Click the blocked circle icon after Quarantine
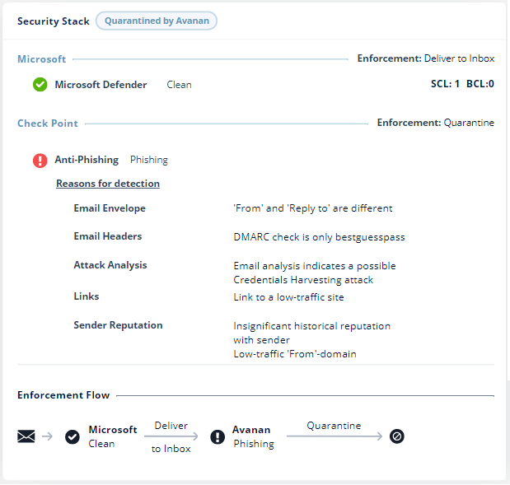The image size is (510, 485). point(397,436)
